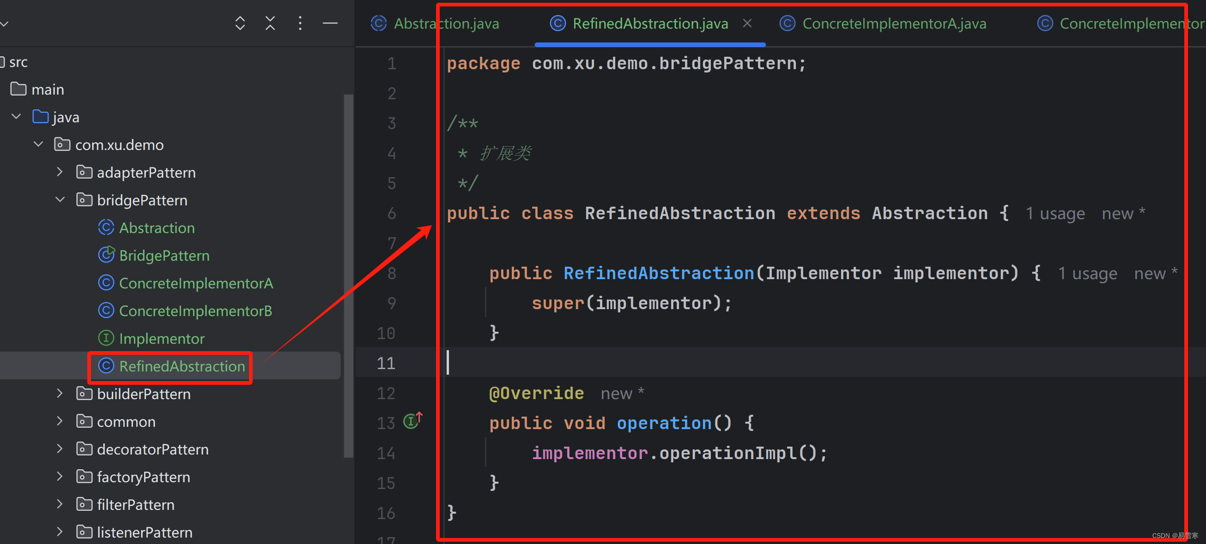The image size is (1206, 544).
Task: Click the Implementor interface icon in the tree
Action: point(106,338)
